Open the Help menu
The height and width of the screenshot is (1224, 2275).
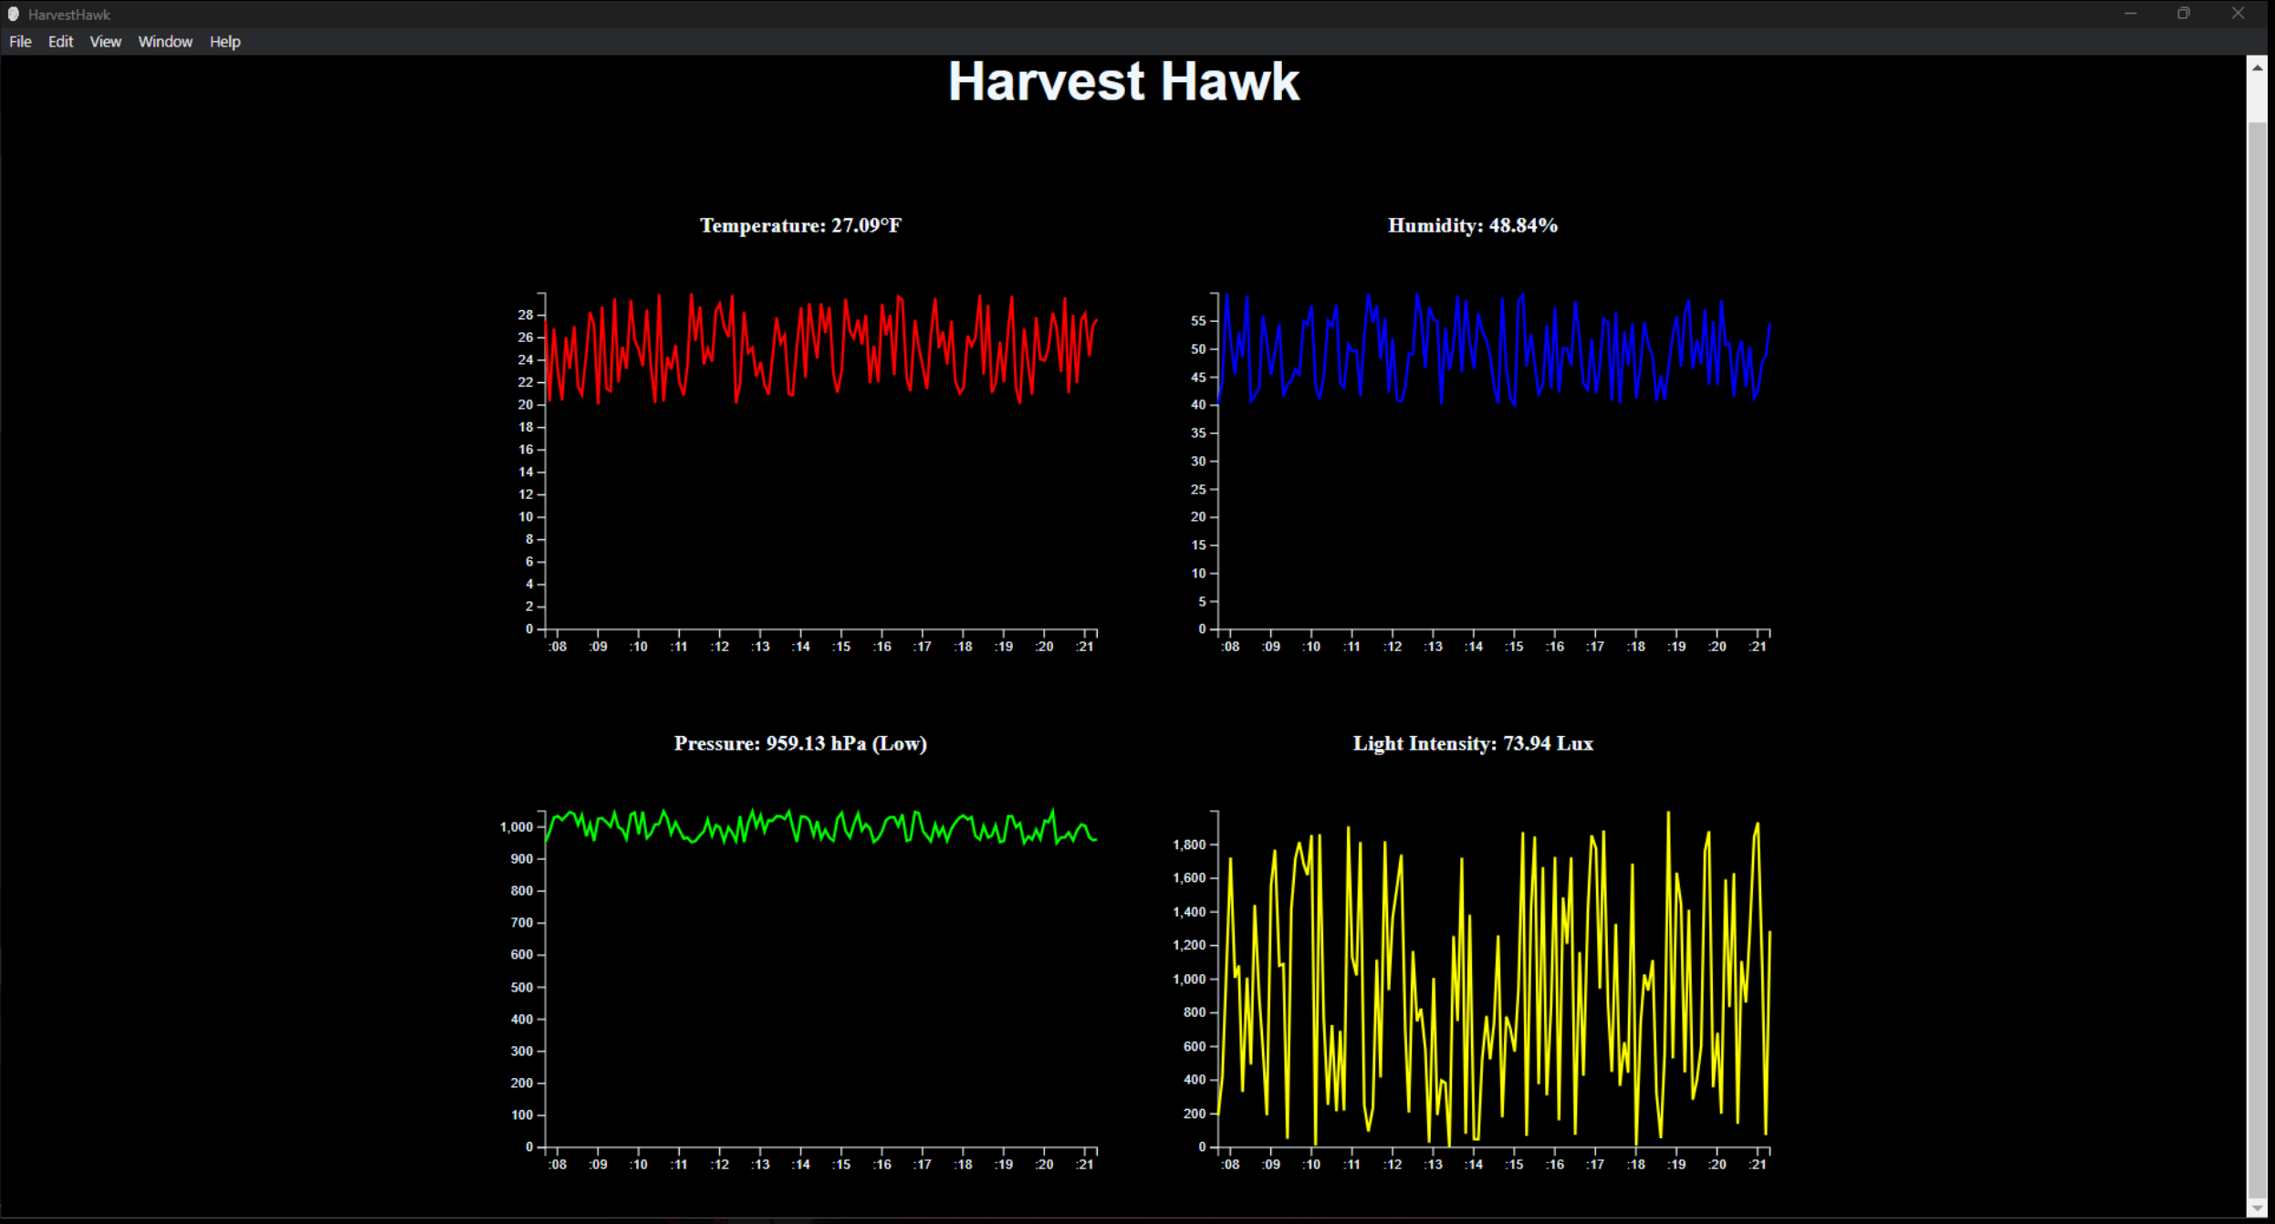point(224,41)
